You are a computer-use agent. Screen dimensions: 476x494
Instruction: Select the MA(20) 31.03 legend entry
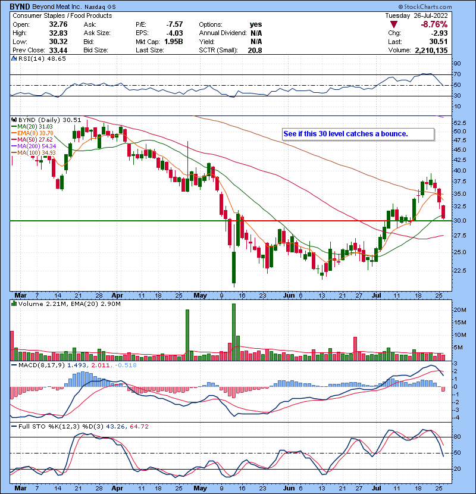click(32, 127)
